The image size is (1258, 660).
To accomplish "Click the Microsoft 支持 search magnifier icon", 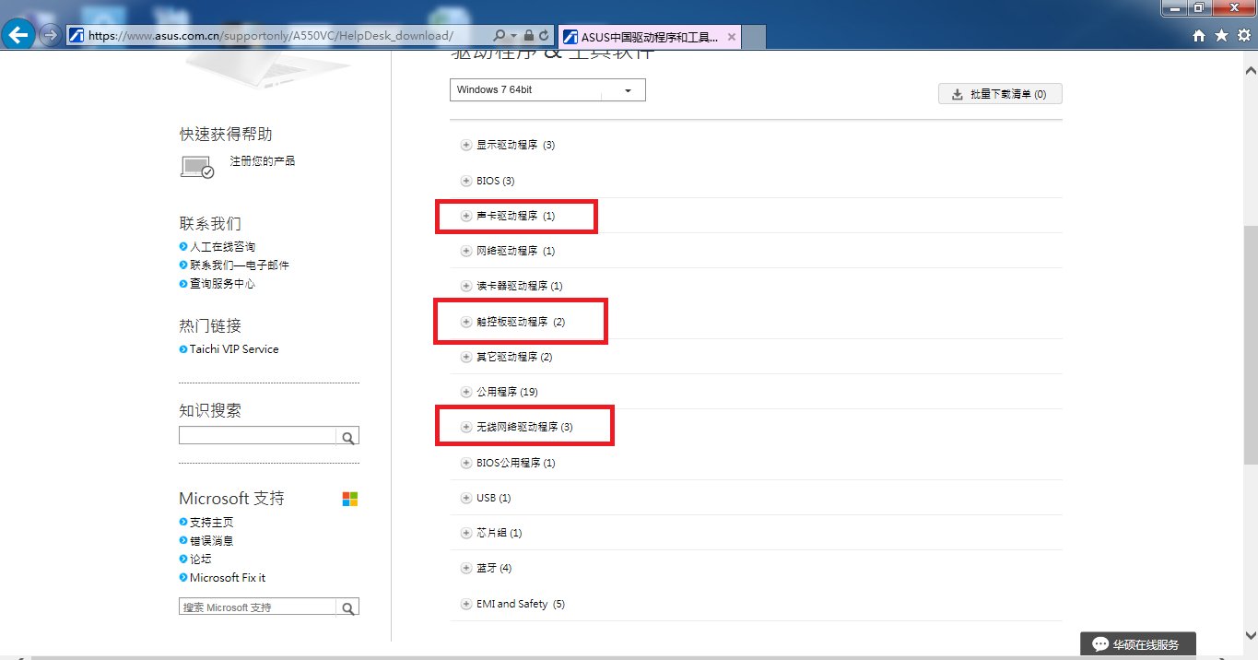I will (x=348, y=607).
